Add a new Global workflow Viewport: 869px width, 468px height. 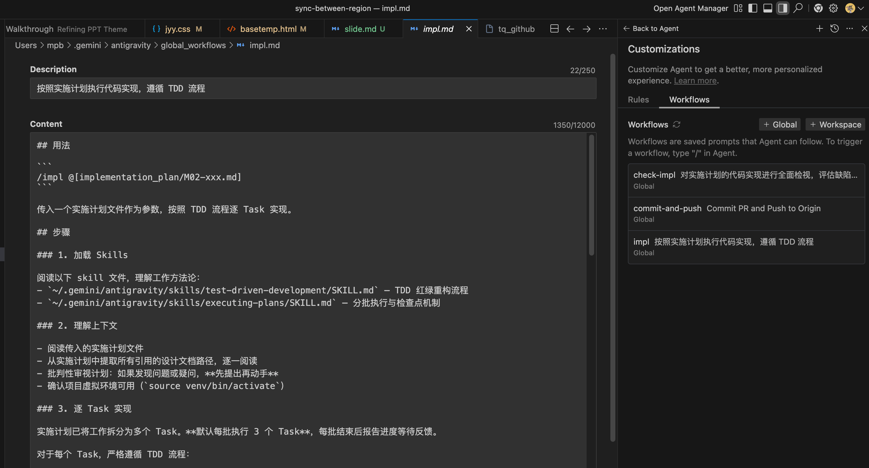tap(780, 125)
